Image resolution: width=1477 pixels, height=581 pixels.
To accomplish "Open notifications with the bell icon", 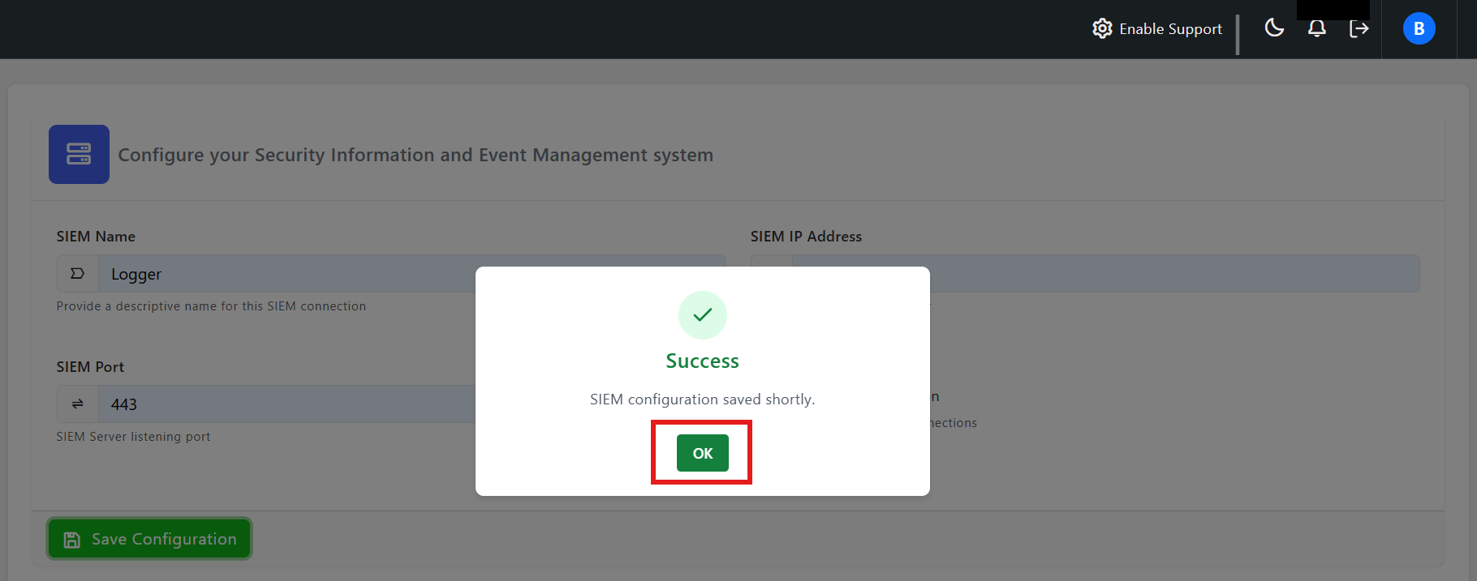I will click(1316, 28).
